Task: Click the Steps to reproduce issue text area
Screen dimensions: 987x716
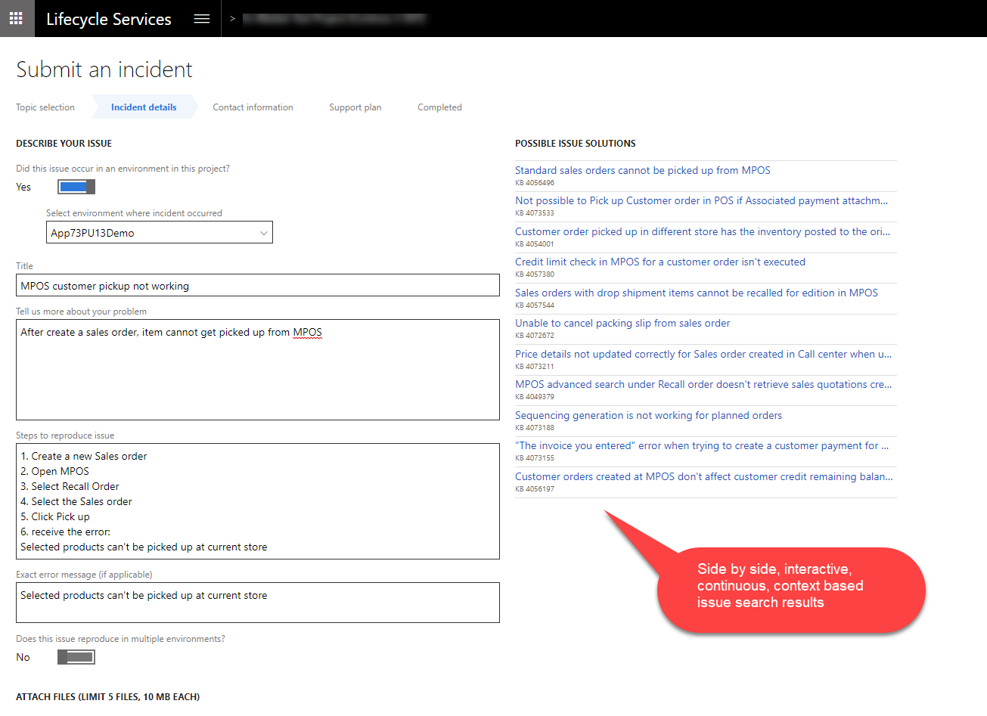Action: tap(257, 501)
